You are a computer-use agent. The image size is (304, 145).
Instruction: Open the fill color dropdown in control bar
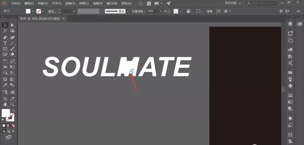33,11
